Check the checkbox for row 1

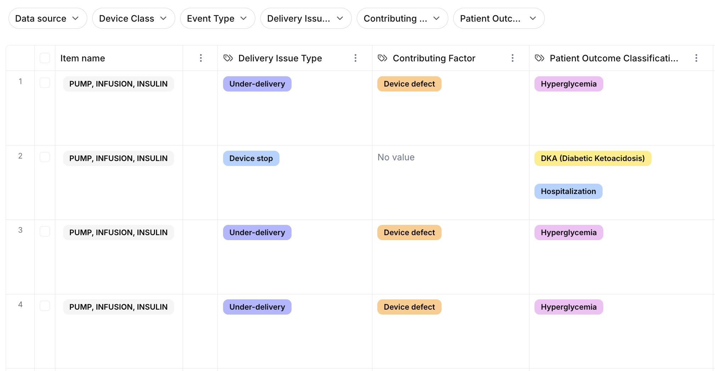pos(45,83)
